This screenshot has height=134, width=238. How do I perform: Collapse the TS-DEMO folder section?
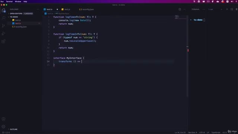pos(14,17)
